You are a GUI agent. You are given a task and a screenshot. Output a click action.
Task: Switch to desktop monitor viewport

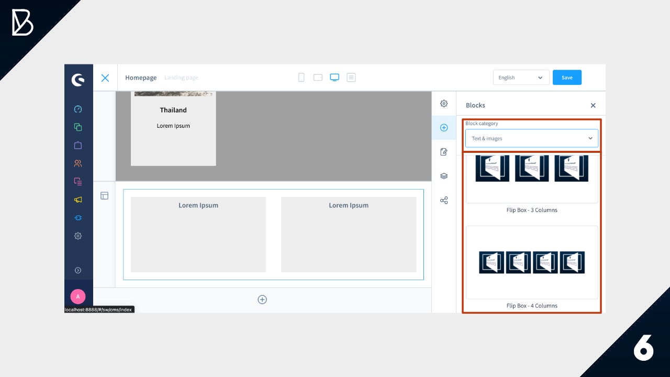[334, 77]
